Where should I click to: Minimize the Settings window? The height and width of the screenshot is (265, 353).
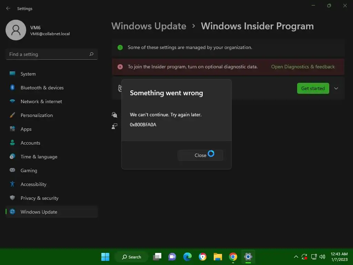[313, 6]
